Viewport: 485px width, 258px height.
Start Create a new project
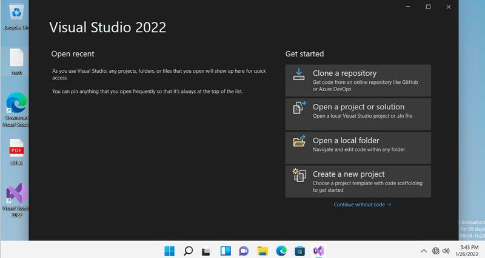tap(358, 182)
